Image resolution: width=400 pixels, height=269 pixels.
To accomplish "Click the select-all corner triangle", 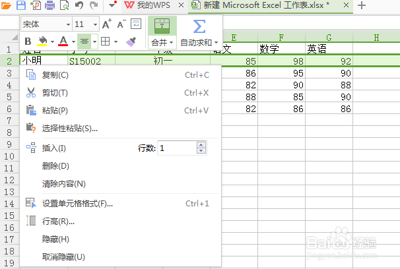I will [x=15, y=38].
